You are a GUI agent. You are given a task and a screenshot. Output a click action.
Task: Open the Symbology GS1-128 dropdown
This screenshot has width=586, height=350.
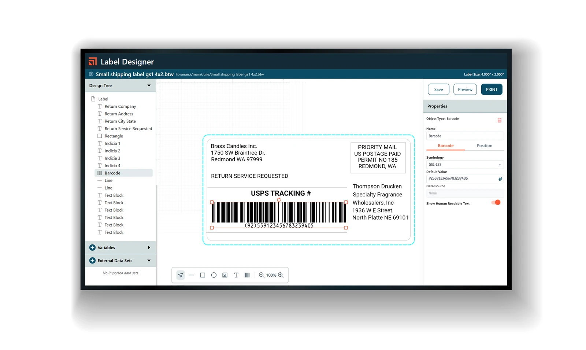(x=465, y=165)
